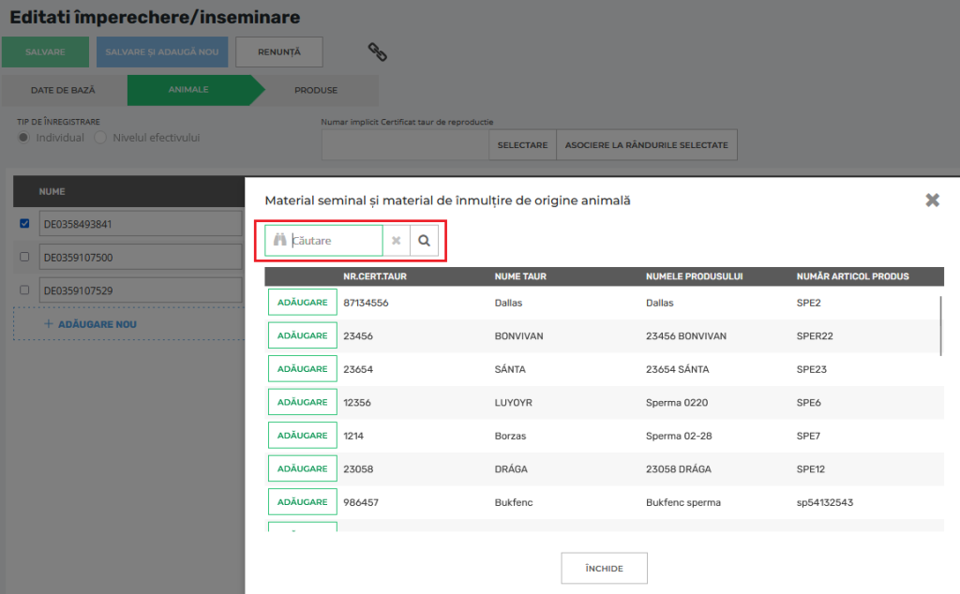Click the magnifying glass search icon
960x594 pixels.
424,241
